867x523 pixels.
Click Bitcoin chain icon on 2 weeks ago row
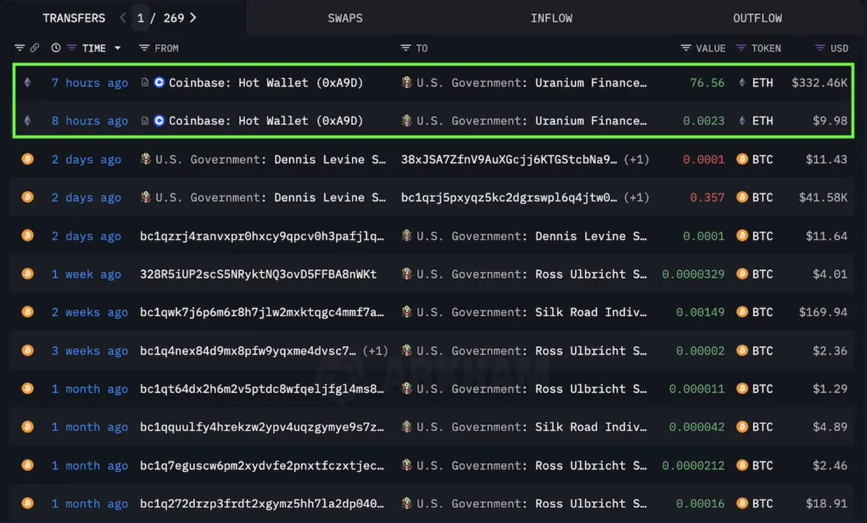[27, 312]
